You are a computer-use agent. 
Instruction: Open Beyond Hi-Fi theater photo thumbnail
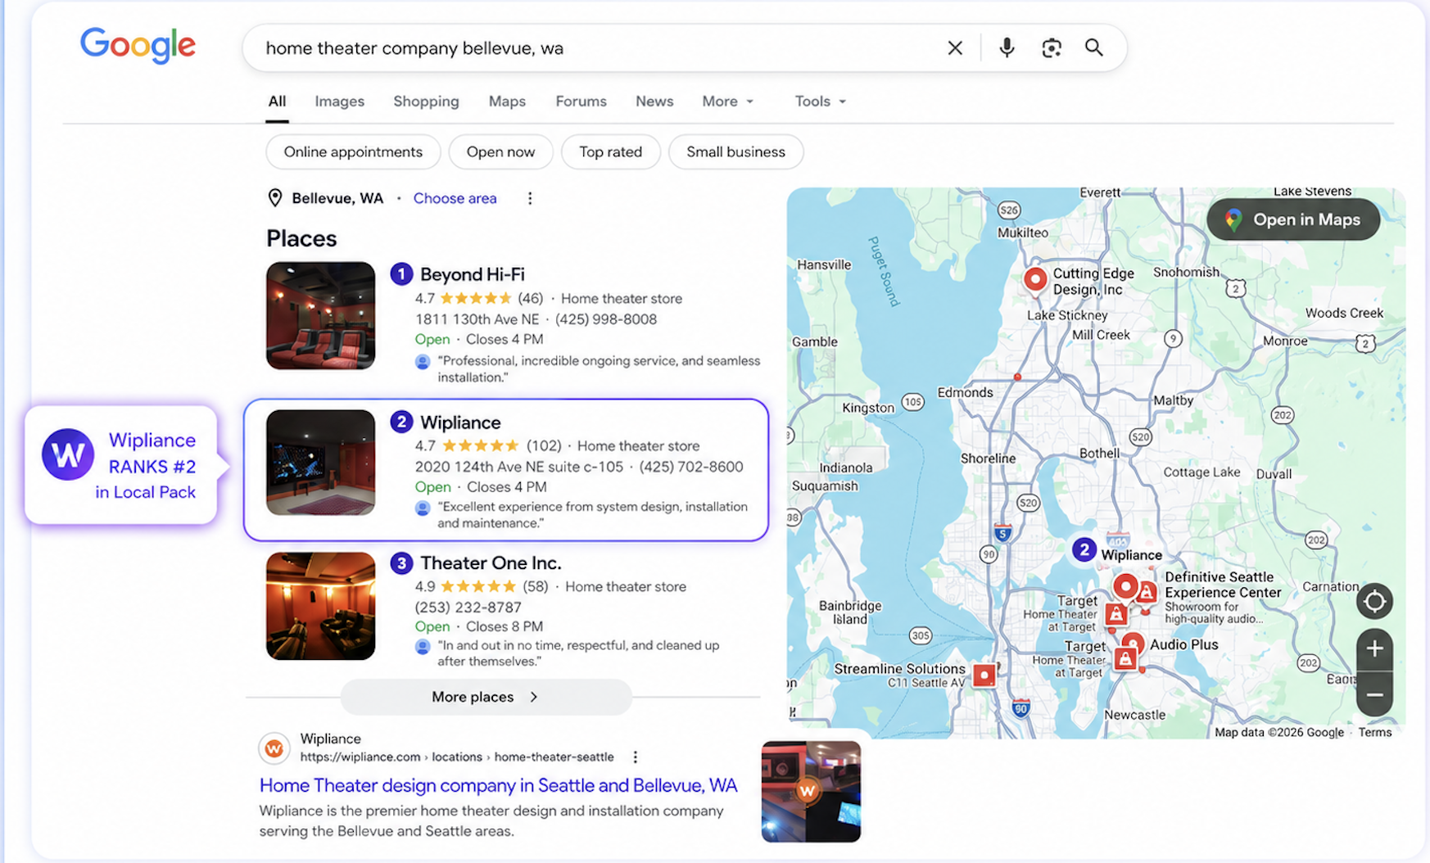(320, 315)
